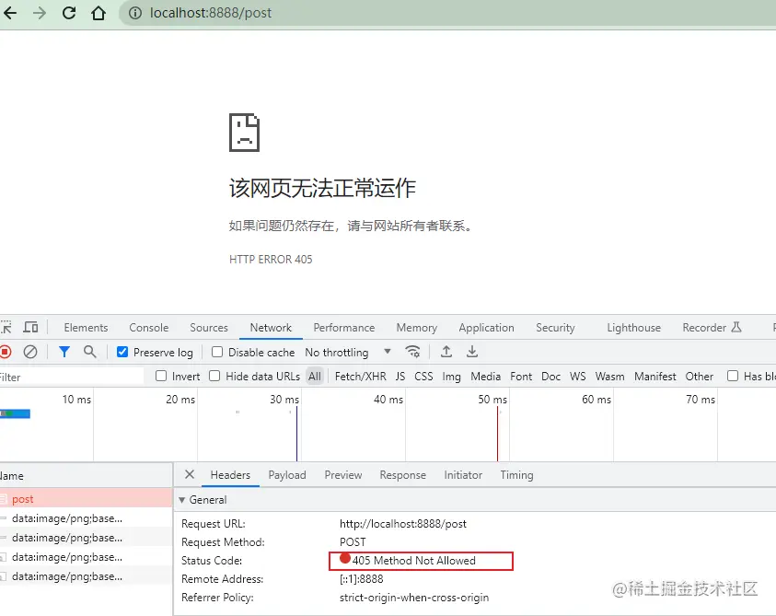Filter requests by Media
Viewport: 776px width, 616px height.
485,377
